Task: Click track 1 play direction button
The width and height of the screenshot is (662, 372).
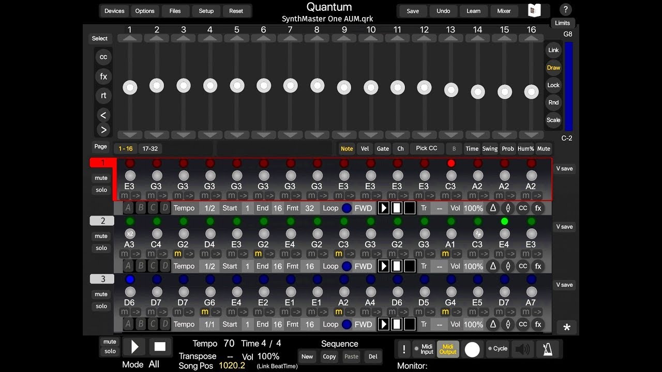Action: pyautogui.click(x=384, y=208)
